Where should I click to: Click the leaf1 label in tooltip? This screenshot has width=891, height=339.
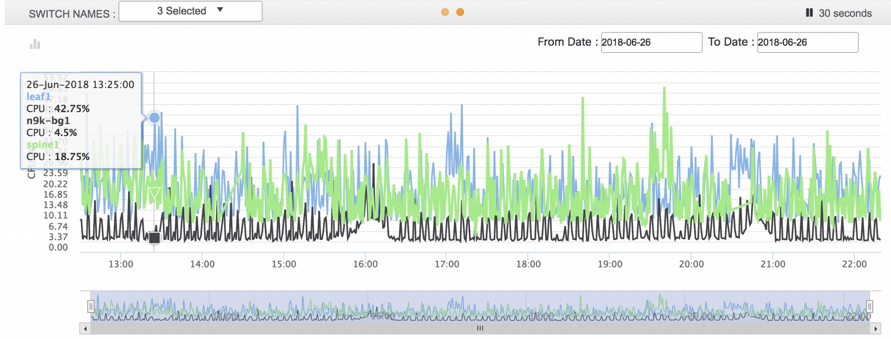point(38,96)
